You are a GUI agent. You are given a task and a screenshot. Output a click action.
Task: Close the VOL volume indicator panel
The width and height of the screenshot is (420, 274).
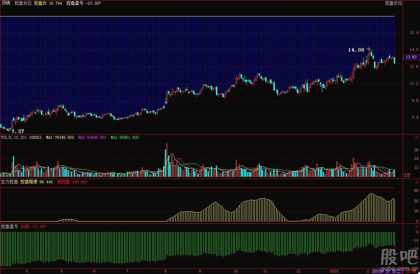[417, 138]
